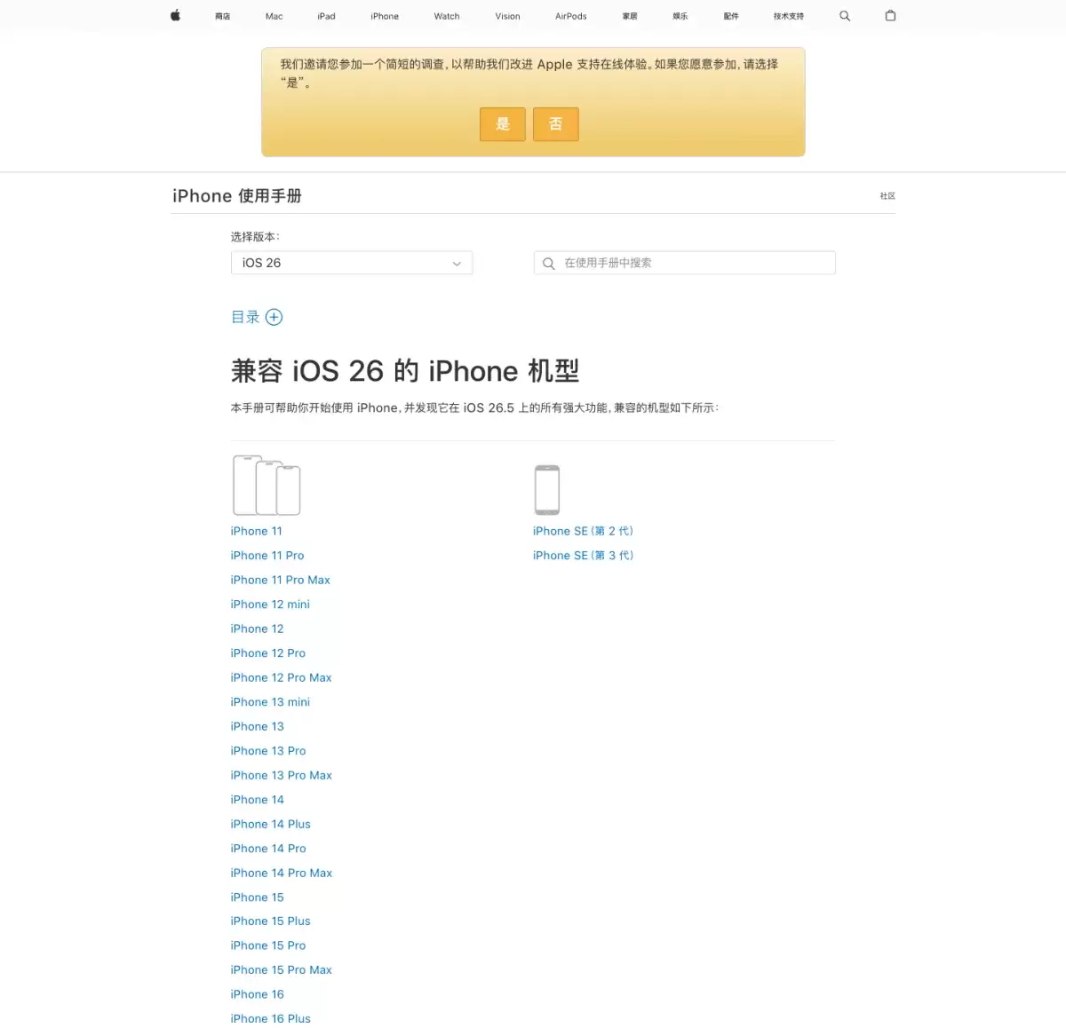
Task: Open the iPhone 13 mini link
Action: 270,702
